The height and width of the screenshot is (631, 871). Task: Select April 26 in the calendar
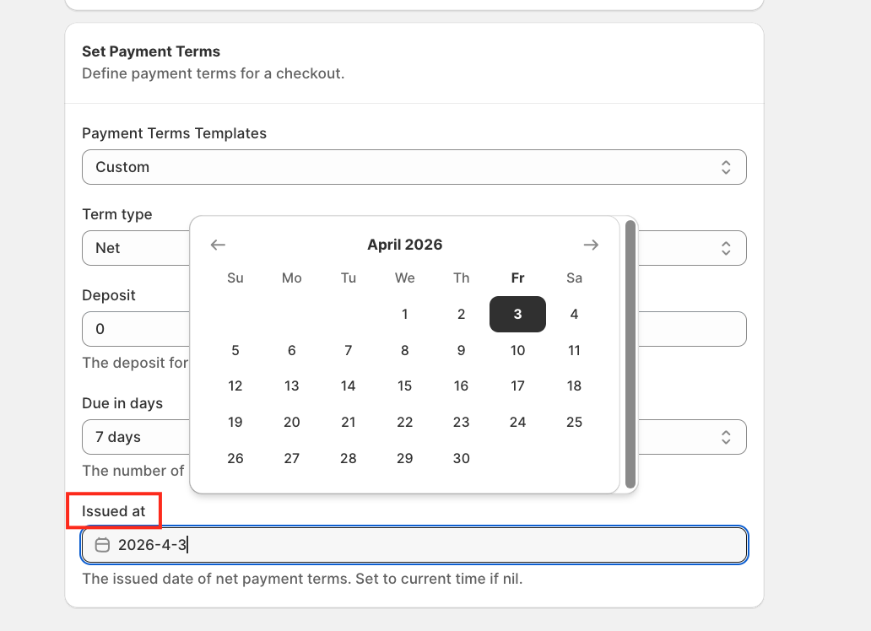click(x=235, y=458)
